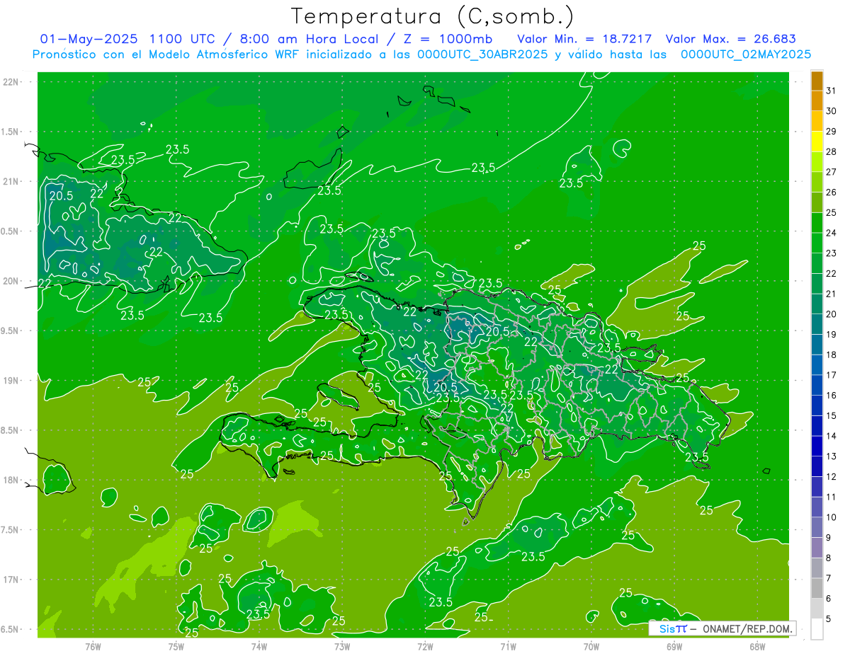850x656 pixels.
Task: Click the '71W' longitude axis label
Action: coord(508,646)
